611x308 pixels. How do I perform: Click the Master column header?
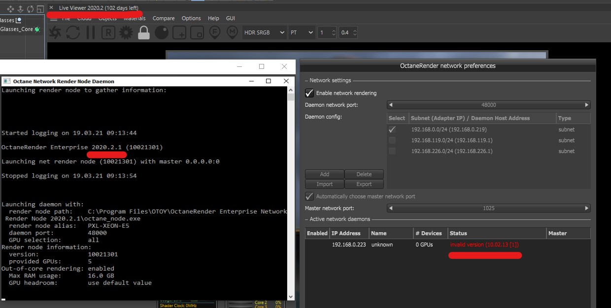point(569,233)
